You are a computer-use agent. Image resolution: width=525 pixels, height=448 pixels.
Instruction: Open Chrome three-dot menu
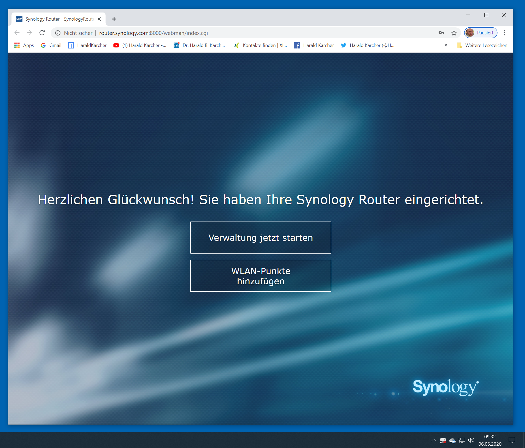[x=504, y=33]
